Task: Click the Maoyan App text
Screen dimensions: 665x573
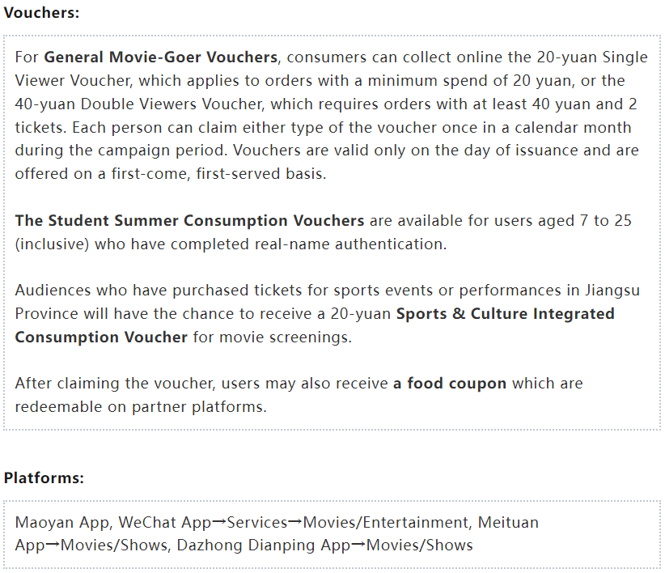Action: tap(62, 523)
